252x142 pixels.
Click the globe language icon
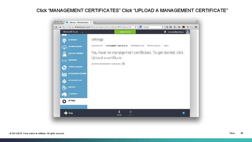pos(165,32)
